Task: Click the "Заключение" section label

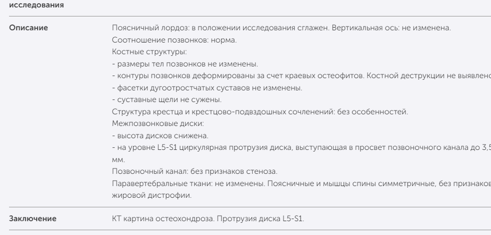Action: 29,218
